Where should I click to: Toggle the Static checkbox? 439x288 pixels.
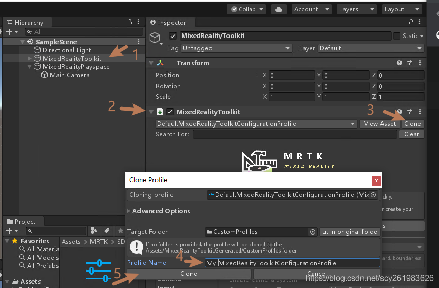click(396, 36)
